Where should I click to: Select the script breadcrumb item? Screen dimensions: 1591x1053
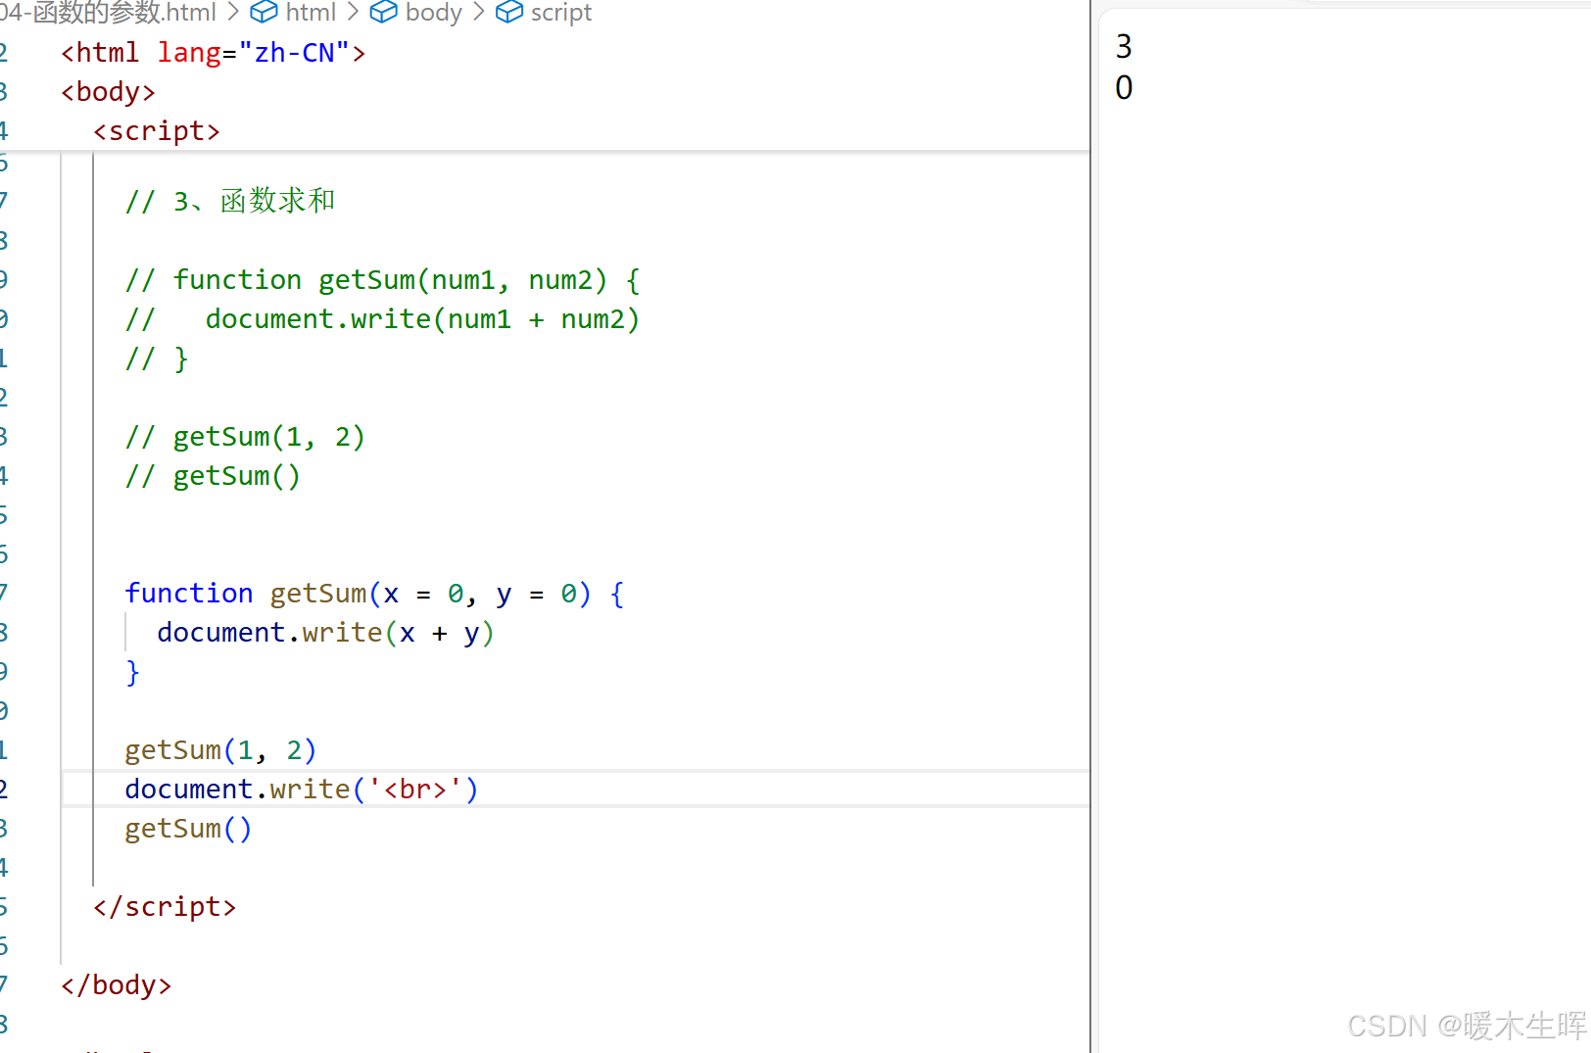pyautogui.click(x=561, y=12)
